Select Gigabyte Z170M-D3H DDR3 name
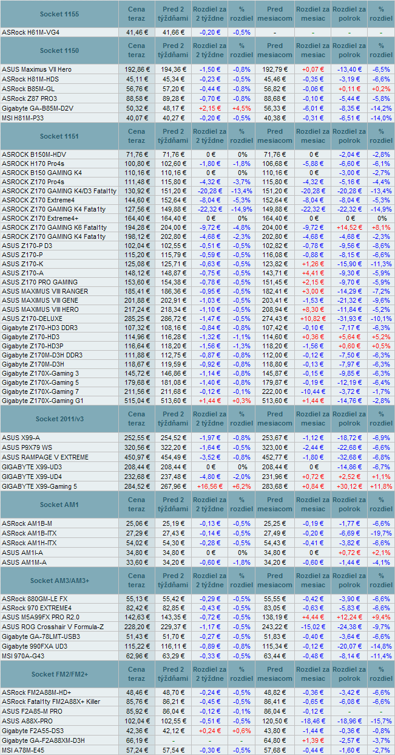The image size is (395, 755). pyautogui.click(x=42, y=355)
